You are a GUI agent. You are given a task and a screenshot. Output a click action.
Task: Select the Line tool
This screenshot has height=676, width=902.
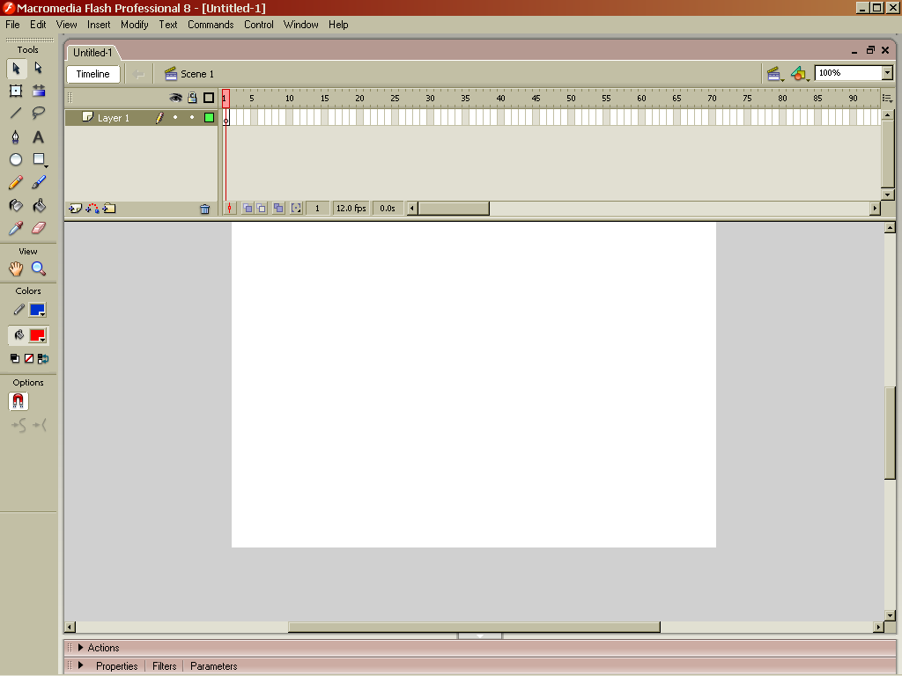[x=16, y=114]
